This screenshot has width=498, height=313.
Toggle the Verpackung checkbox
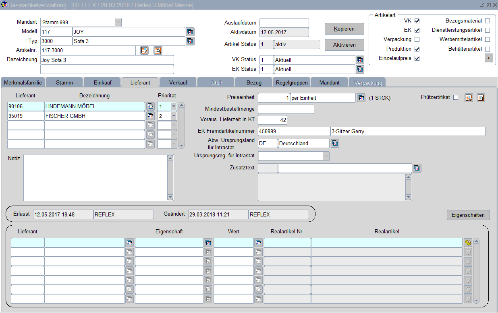pos(417,39)
